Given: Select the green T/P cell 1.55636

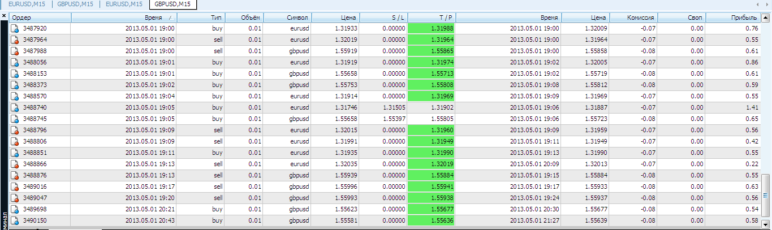Looking at the screenshot, I should coord(431,220).
